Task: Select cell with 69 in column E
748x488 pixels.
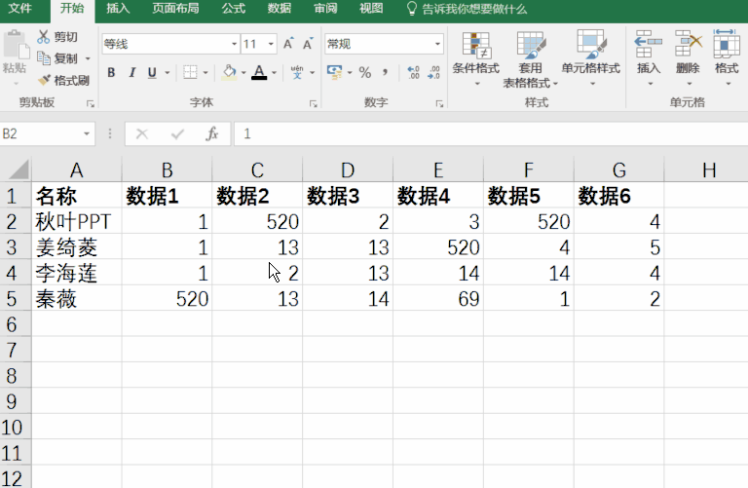Action: tap(438, 299)
